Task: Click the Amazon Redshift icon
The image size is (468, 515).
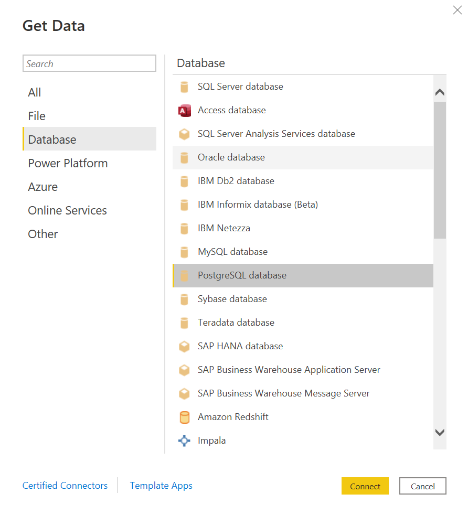Action: (x=184, y=417)
